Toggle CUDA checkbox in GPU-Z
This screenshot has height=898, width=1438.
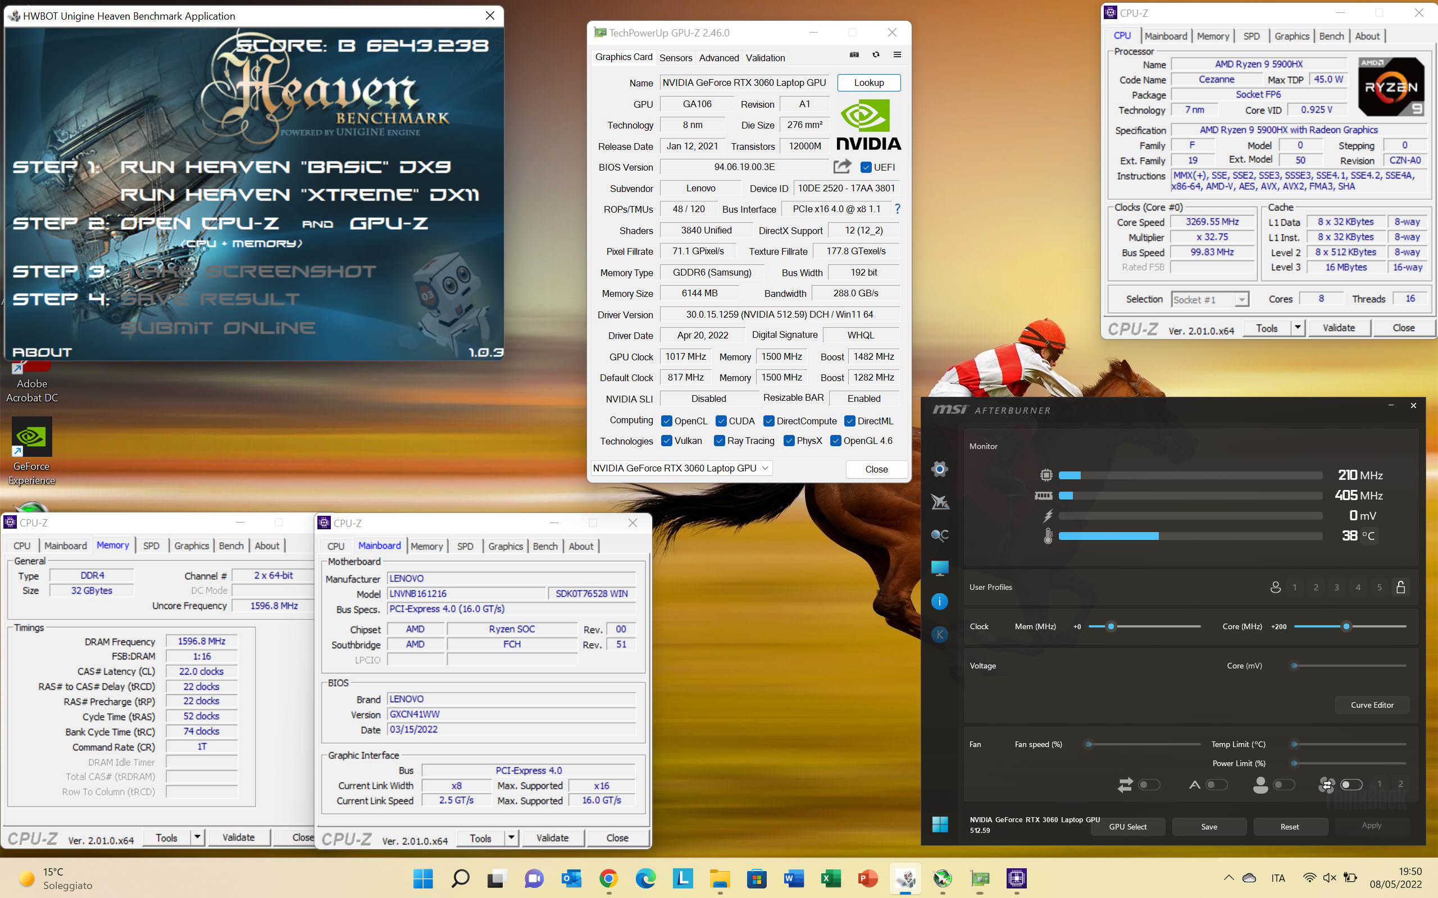pyautogui.click(x=721, y=420)
